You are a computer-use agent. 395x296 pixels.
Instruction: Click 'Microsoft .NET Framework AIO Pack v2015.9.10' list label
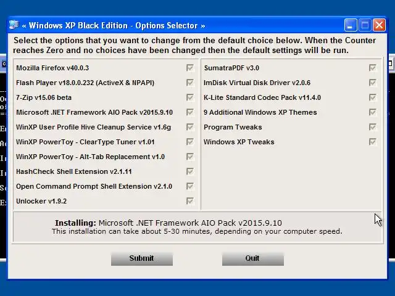[x=94, y=112]
